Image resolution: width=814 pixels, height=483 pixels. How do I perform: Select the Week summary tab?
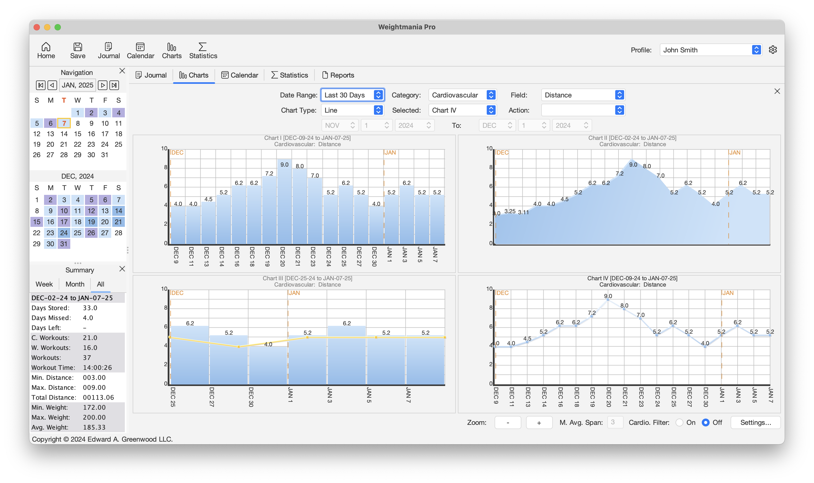[44, 284]
